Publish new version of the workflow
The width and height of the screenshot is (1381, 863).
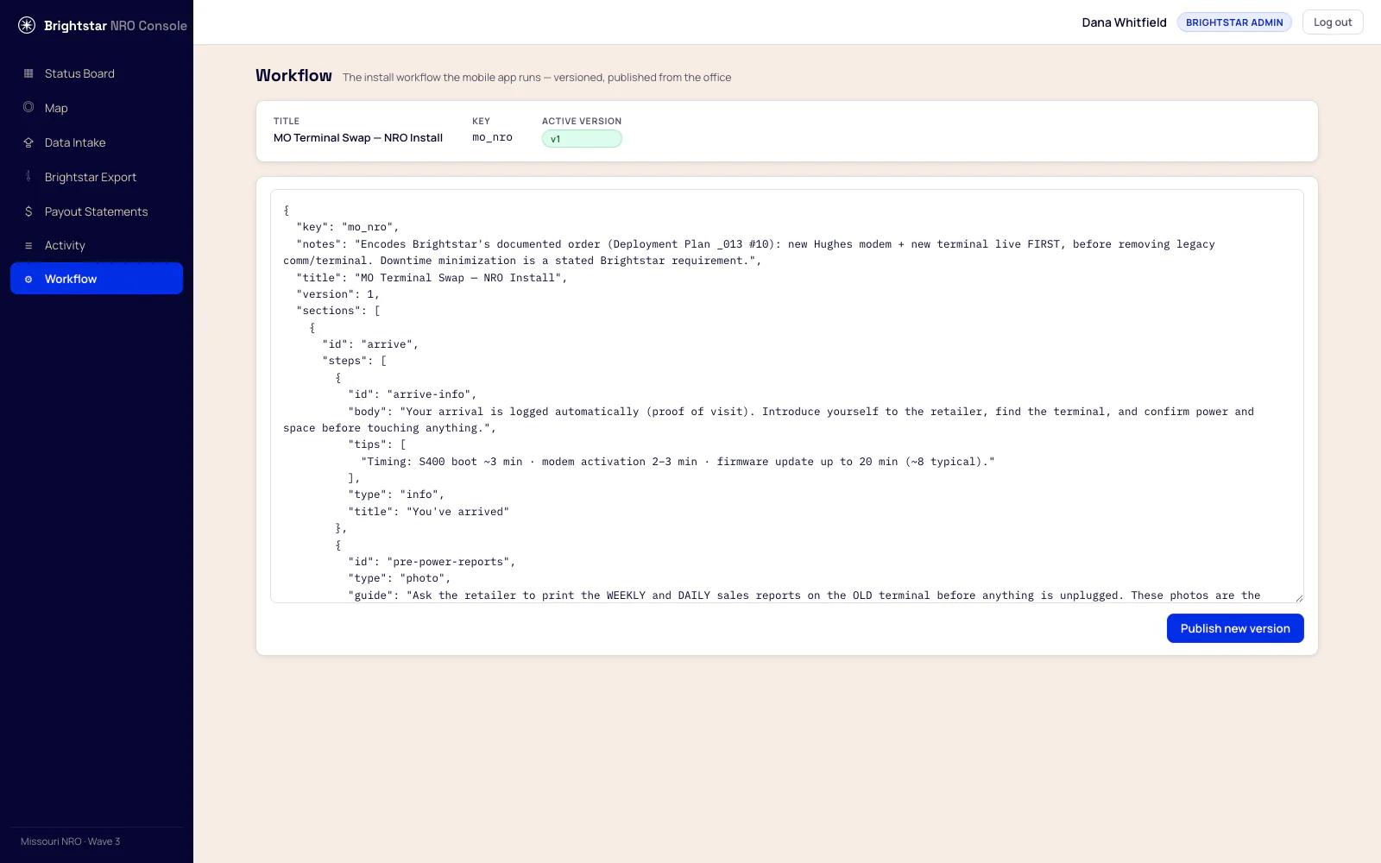pyautogui.click(x=1235, y=628)
